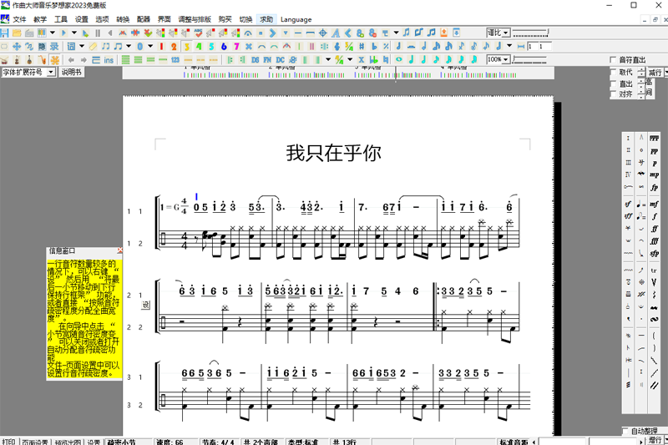The width and height of the screenshot is (668, 445).
Task: Select the 'mf' dynamic marking in palette
Action: click(x=653, y=204)
